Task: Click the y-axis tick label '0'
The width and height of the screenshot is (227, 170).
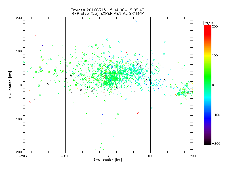Action: [21, 85]
